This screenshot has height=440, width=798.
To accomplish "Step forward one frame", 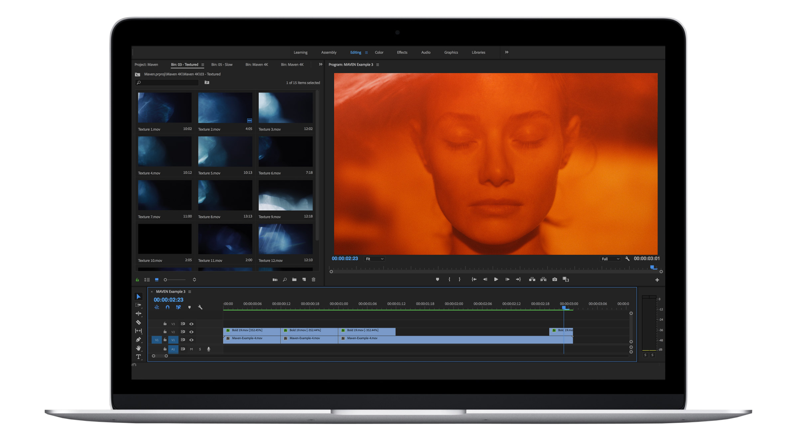I will pyautogui.click(x=507, y=279).
